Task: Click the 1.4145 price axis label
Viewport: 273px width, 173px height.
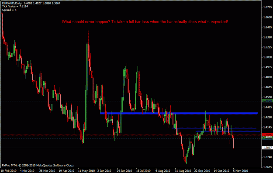Action: [268, 127]
